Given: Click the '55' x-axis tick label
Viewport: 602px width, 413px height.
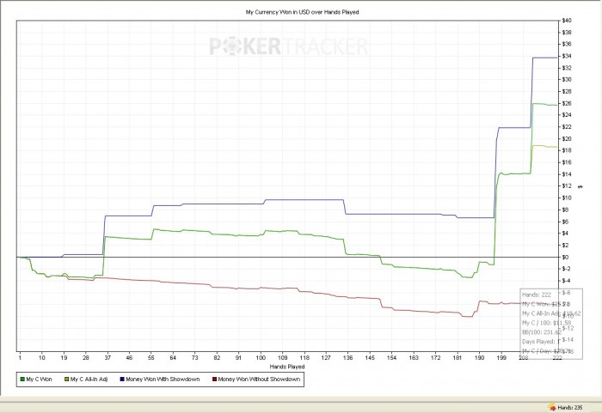Looking at the screenshot, I should click(x=151, y=357).
